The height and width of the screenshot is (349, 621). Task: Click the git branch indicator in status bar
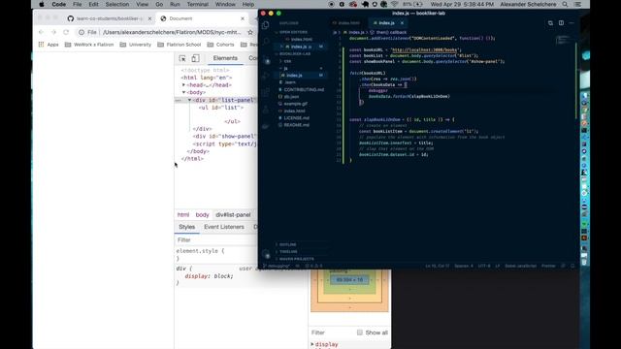[277, 266]
